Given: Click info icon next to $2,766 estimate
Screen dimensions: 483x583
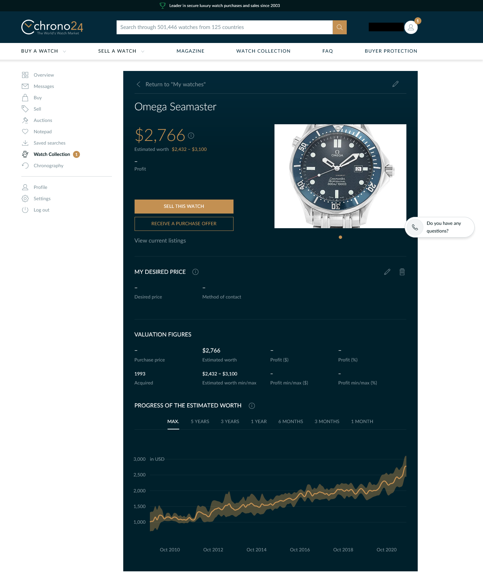Looking at the screenshot, I should (191, 136).
